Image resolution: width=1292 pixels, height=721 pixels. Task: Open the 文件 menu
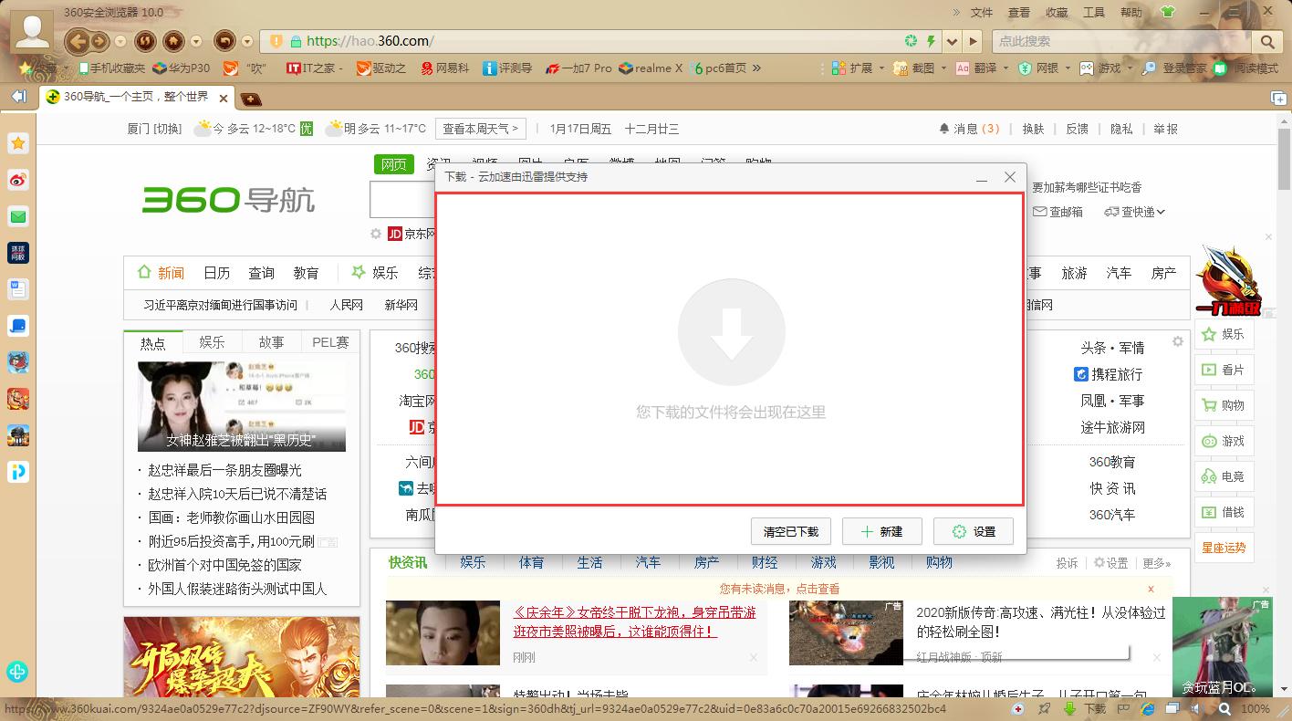pos(982,12)
